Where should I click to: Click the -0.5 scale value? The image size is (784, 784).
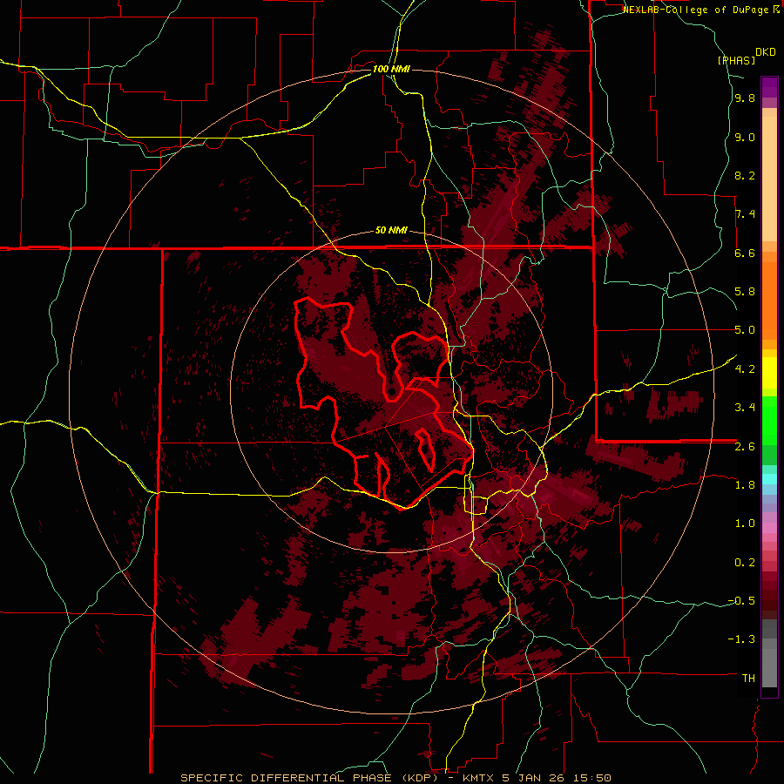[741, 601]
